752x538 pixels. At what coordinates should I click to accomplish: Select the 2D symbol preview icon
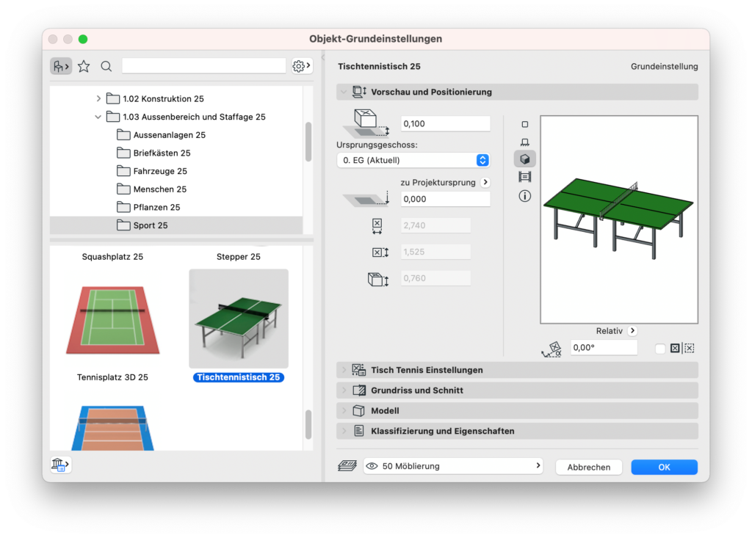[524, 125]
